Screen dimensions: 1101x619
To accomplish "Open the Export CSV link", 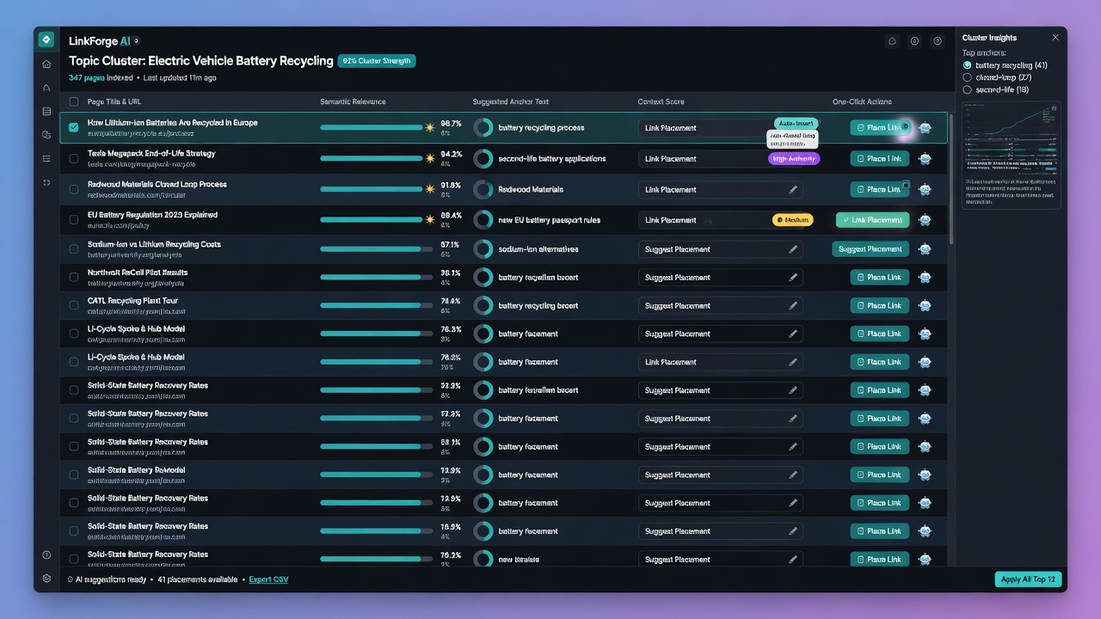I will (268, 579).
